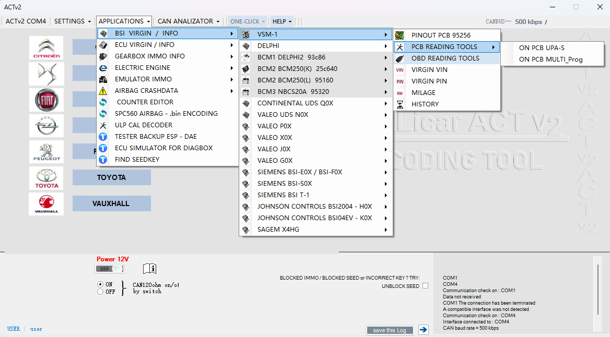Select the ON PCB UPA-S option

[541, 47]
